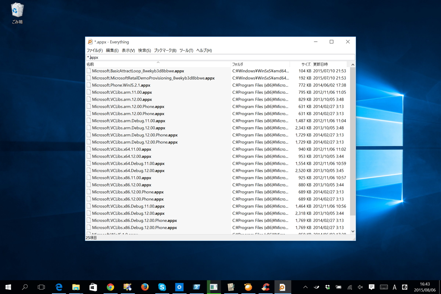Open the Action Center notification icon

(x=372, y=287)
